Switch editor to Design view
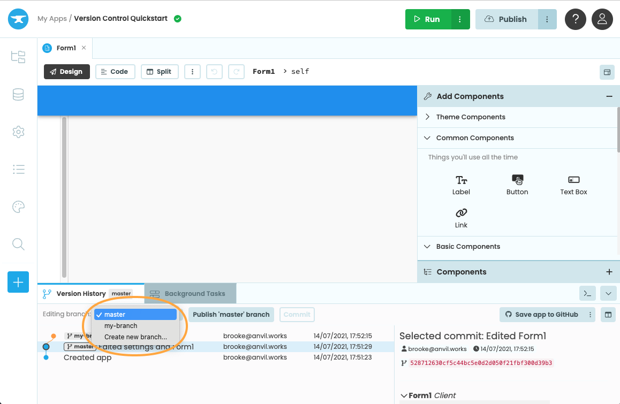The width and height of the screenshot is (620, 404). [66, 72]
